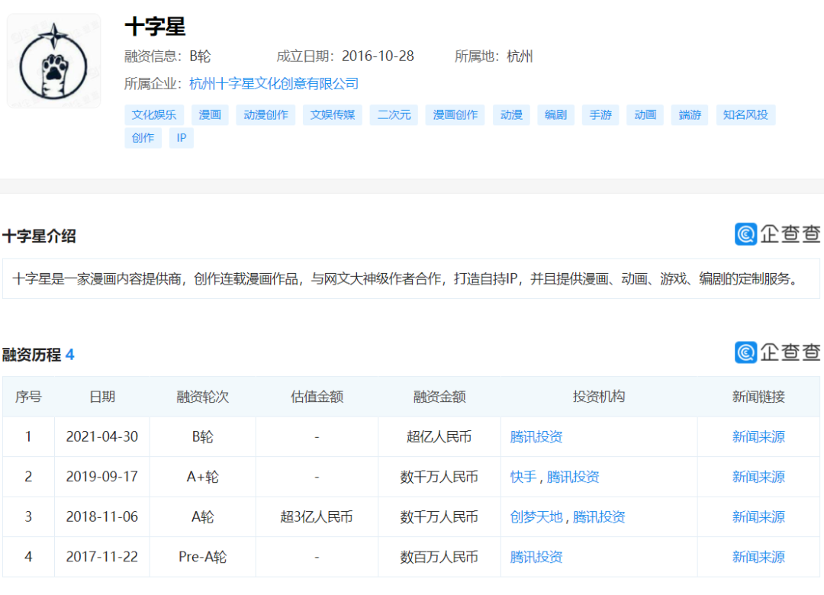Click the 数千万人民币 amount in the 2018-11-06 row
This screenshot has height=595, width=824.
point(439,516)
